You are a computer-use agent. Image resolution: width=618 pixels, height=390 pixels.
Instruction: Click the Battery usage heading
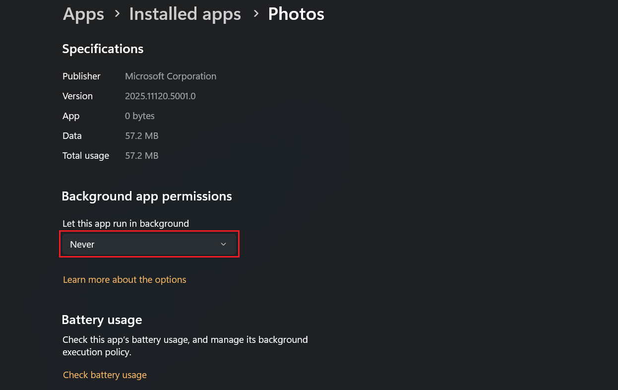102,320
